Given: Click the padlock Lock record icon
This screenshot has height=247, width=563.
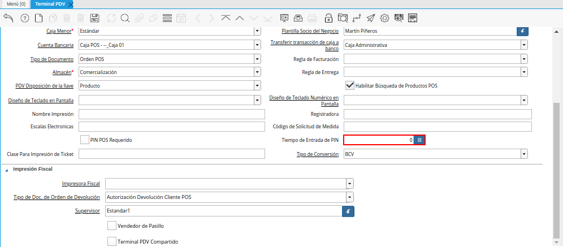Looking at the screenshot, I should click(x=328, y=18).
